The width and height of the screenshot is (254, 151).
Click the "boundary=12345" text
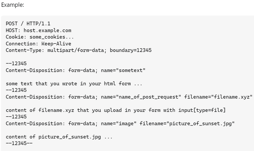tap(131, 50)
